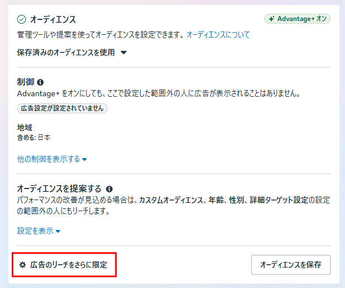Expand 他の制御を表示する

point(49,159)
